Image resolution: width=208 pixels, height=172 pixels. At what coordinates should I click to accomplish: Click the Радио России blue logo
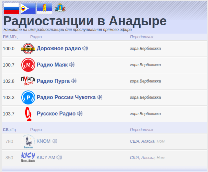pyautogui.click(x=28, y=97)
